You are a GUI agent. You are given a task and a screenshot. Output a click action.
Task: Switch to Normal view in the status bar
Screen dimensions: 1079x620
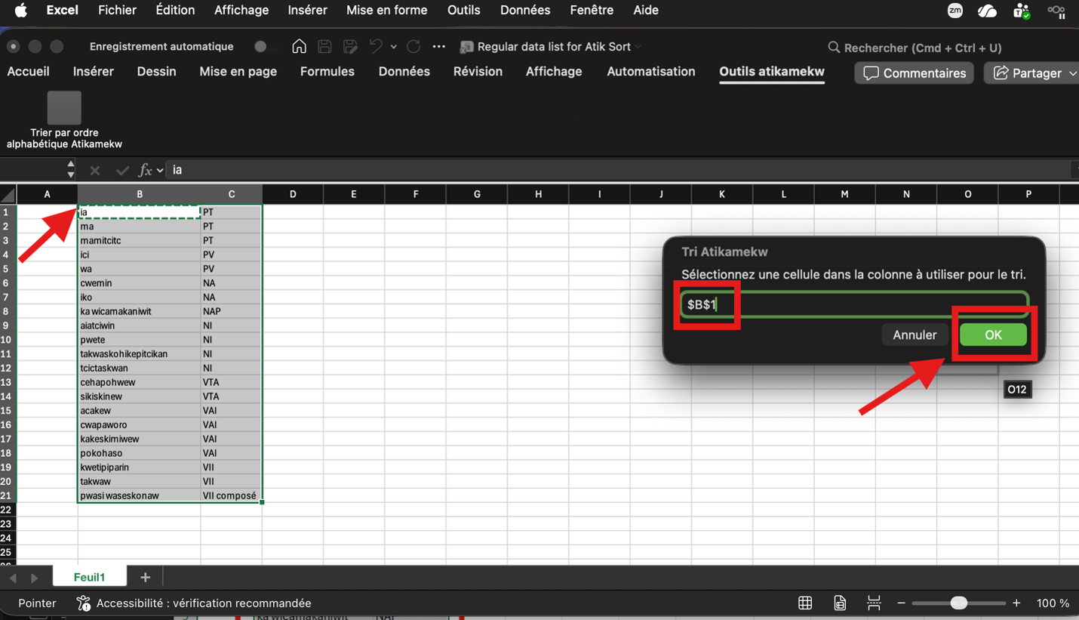[x=805, y=603]
